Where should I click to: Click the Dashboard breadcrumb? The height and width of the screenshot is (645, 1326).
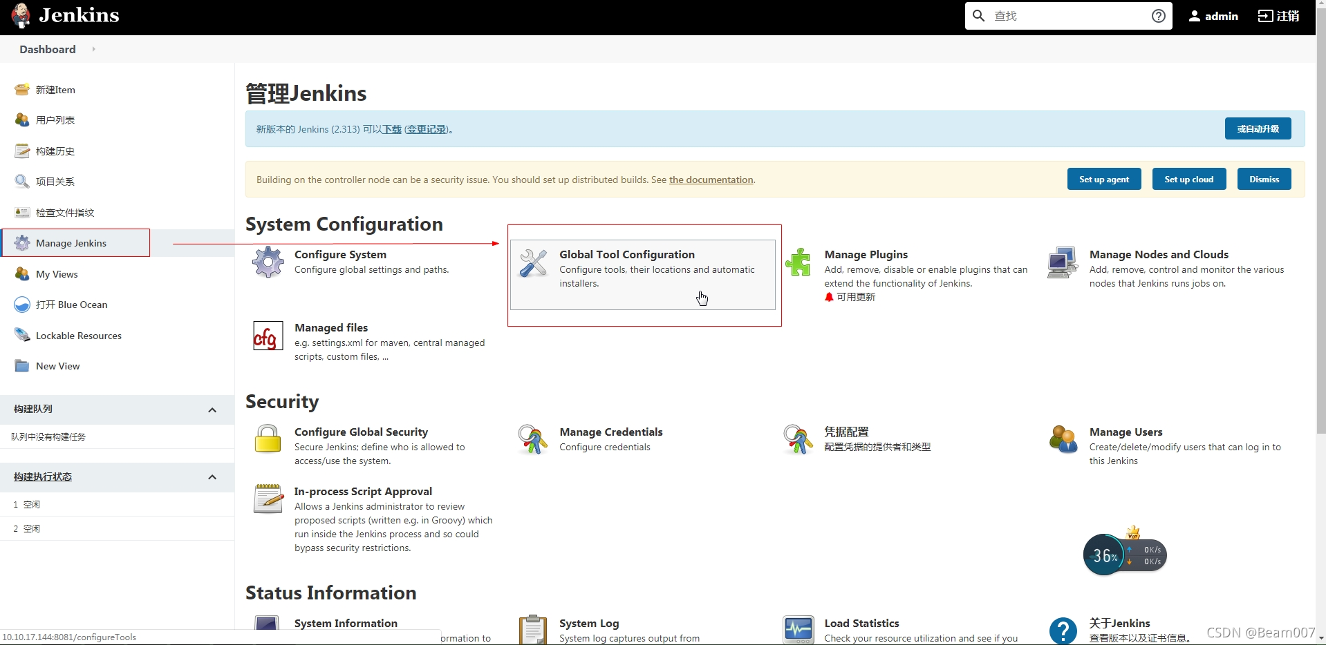[x=48, y=49]
